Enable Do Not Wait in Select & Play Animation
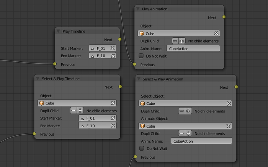The width and height of the screenshot is (268, 167). coord(142,148)
